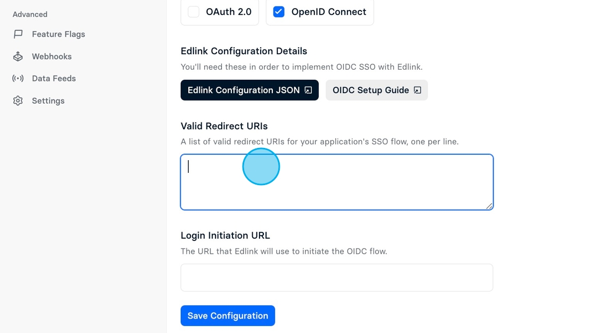Image resolution: width=597 pixels, height=333 pixels.
Task: Enable the OAuth 2.0 checkbox
Action: [193, 12]
